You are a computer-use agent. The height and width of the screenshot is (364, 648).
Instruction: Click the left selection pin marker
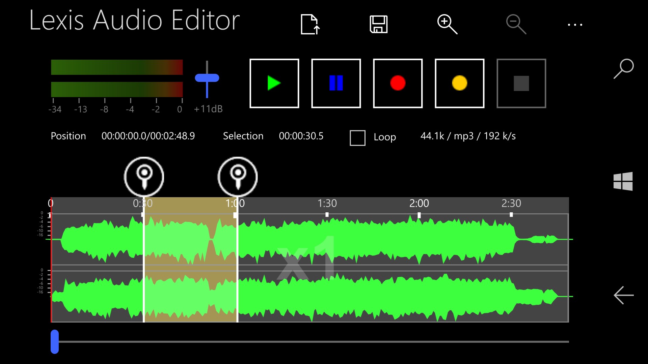(144, 176)
